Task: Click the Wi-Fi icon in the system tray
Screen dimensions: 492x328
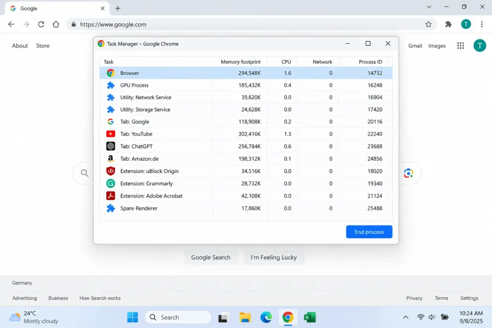Action: point(420,317)
